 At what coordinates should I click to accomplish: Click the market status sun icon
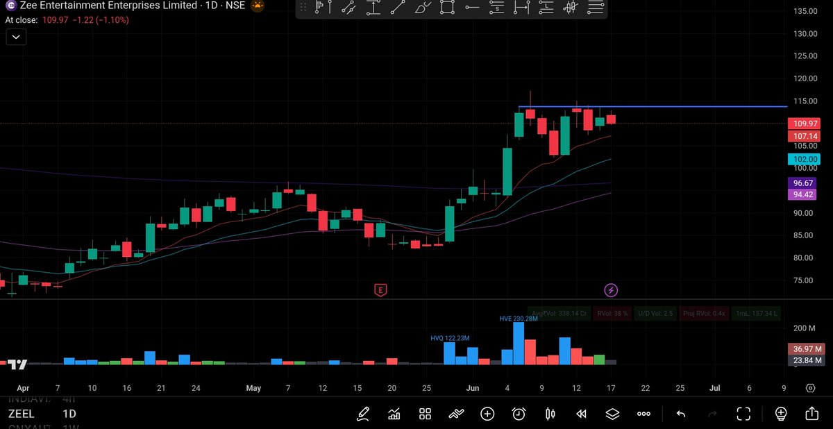click(x=258, y=6)
